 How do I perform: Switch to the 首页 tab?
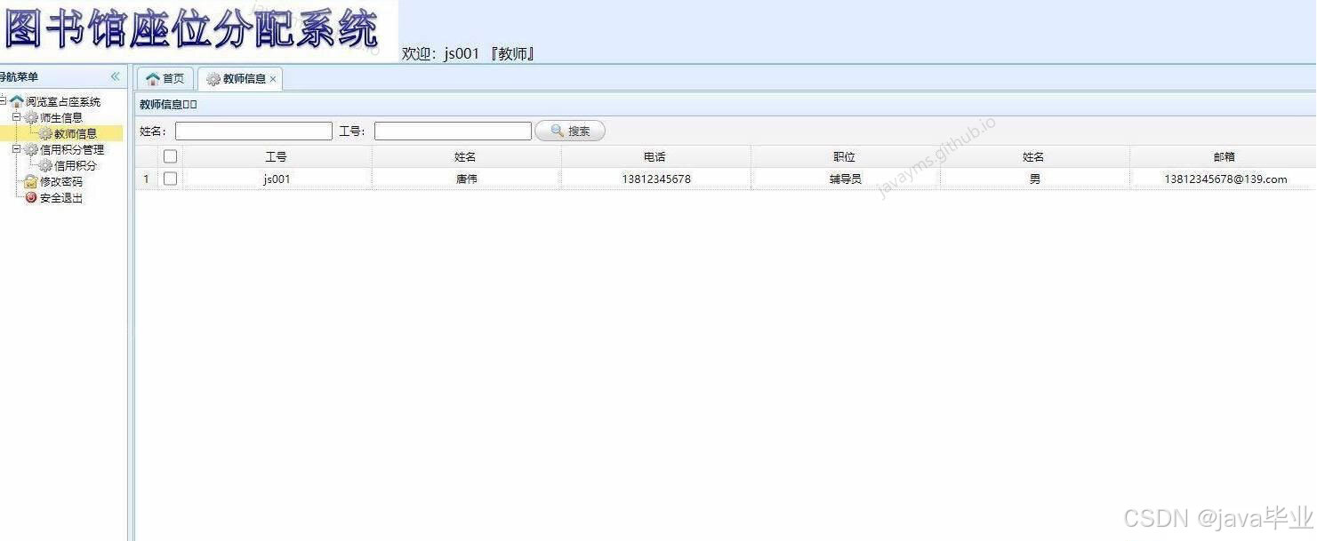tap(165, 79)
